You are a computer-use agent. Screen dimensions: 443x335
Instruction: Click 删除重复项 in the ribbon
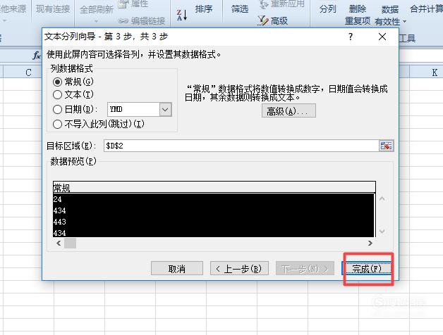tap(358, 15)
